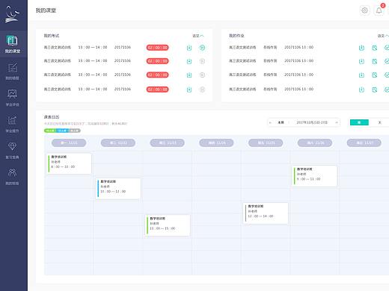Open the course card 13:00—15:00
This screenshot has width=389, height=291.
pos(168,225)
